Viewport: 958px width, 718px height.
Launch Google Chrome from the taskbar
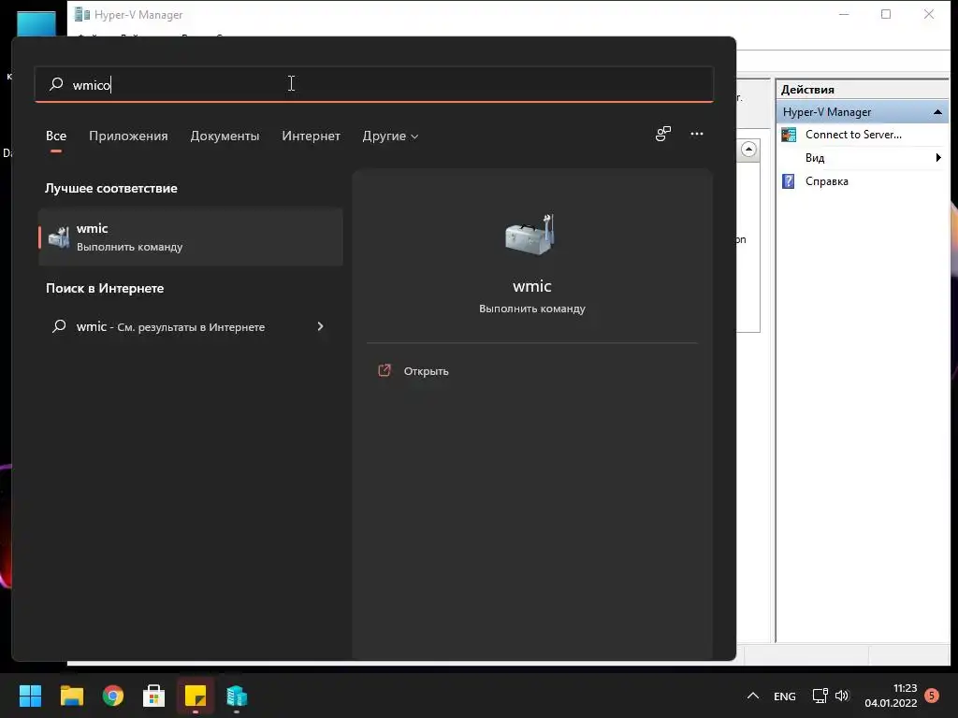click(113, 696)
